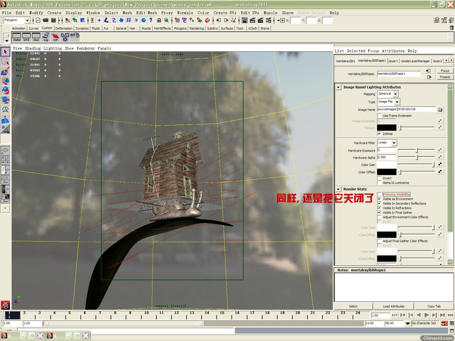455x341 pixels.
Task: Browse for image file with folder icon
Action: tap(440, 109)
